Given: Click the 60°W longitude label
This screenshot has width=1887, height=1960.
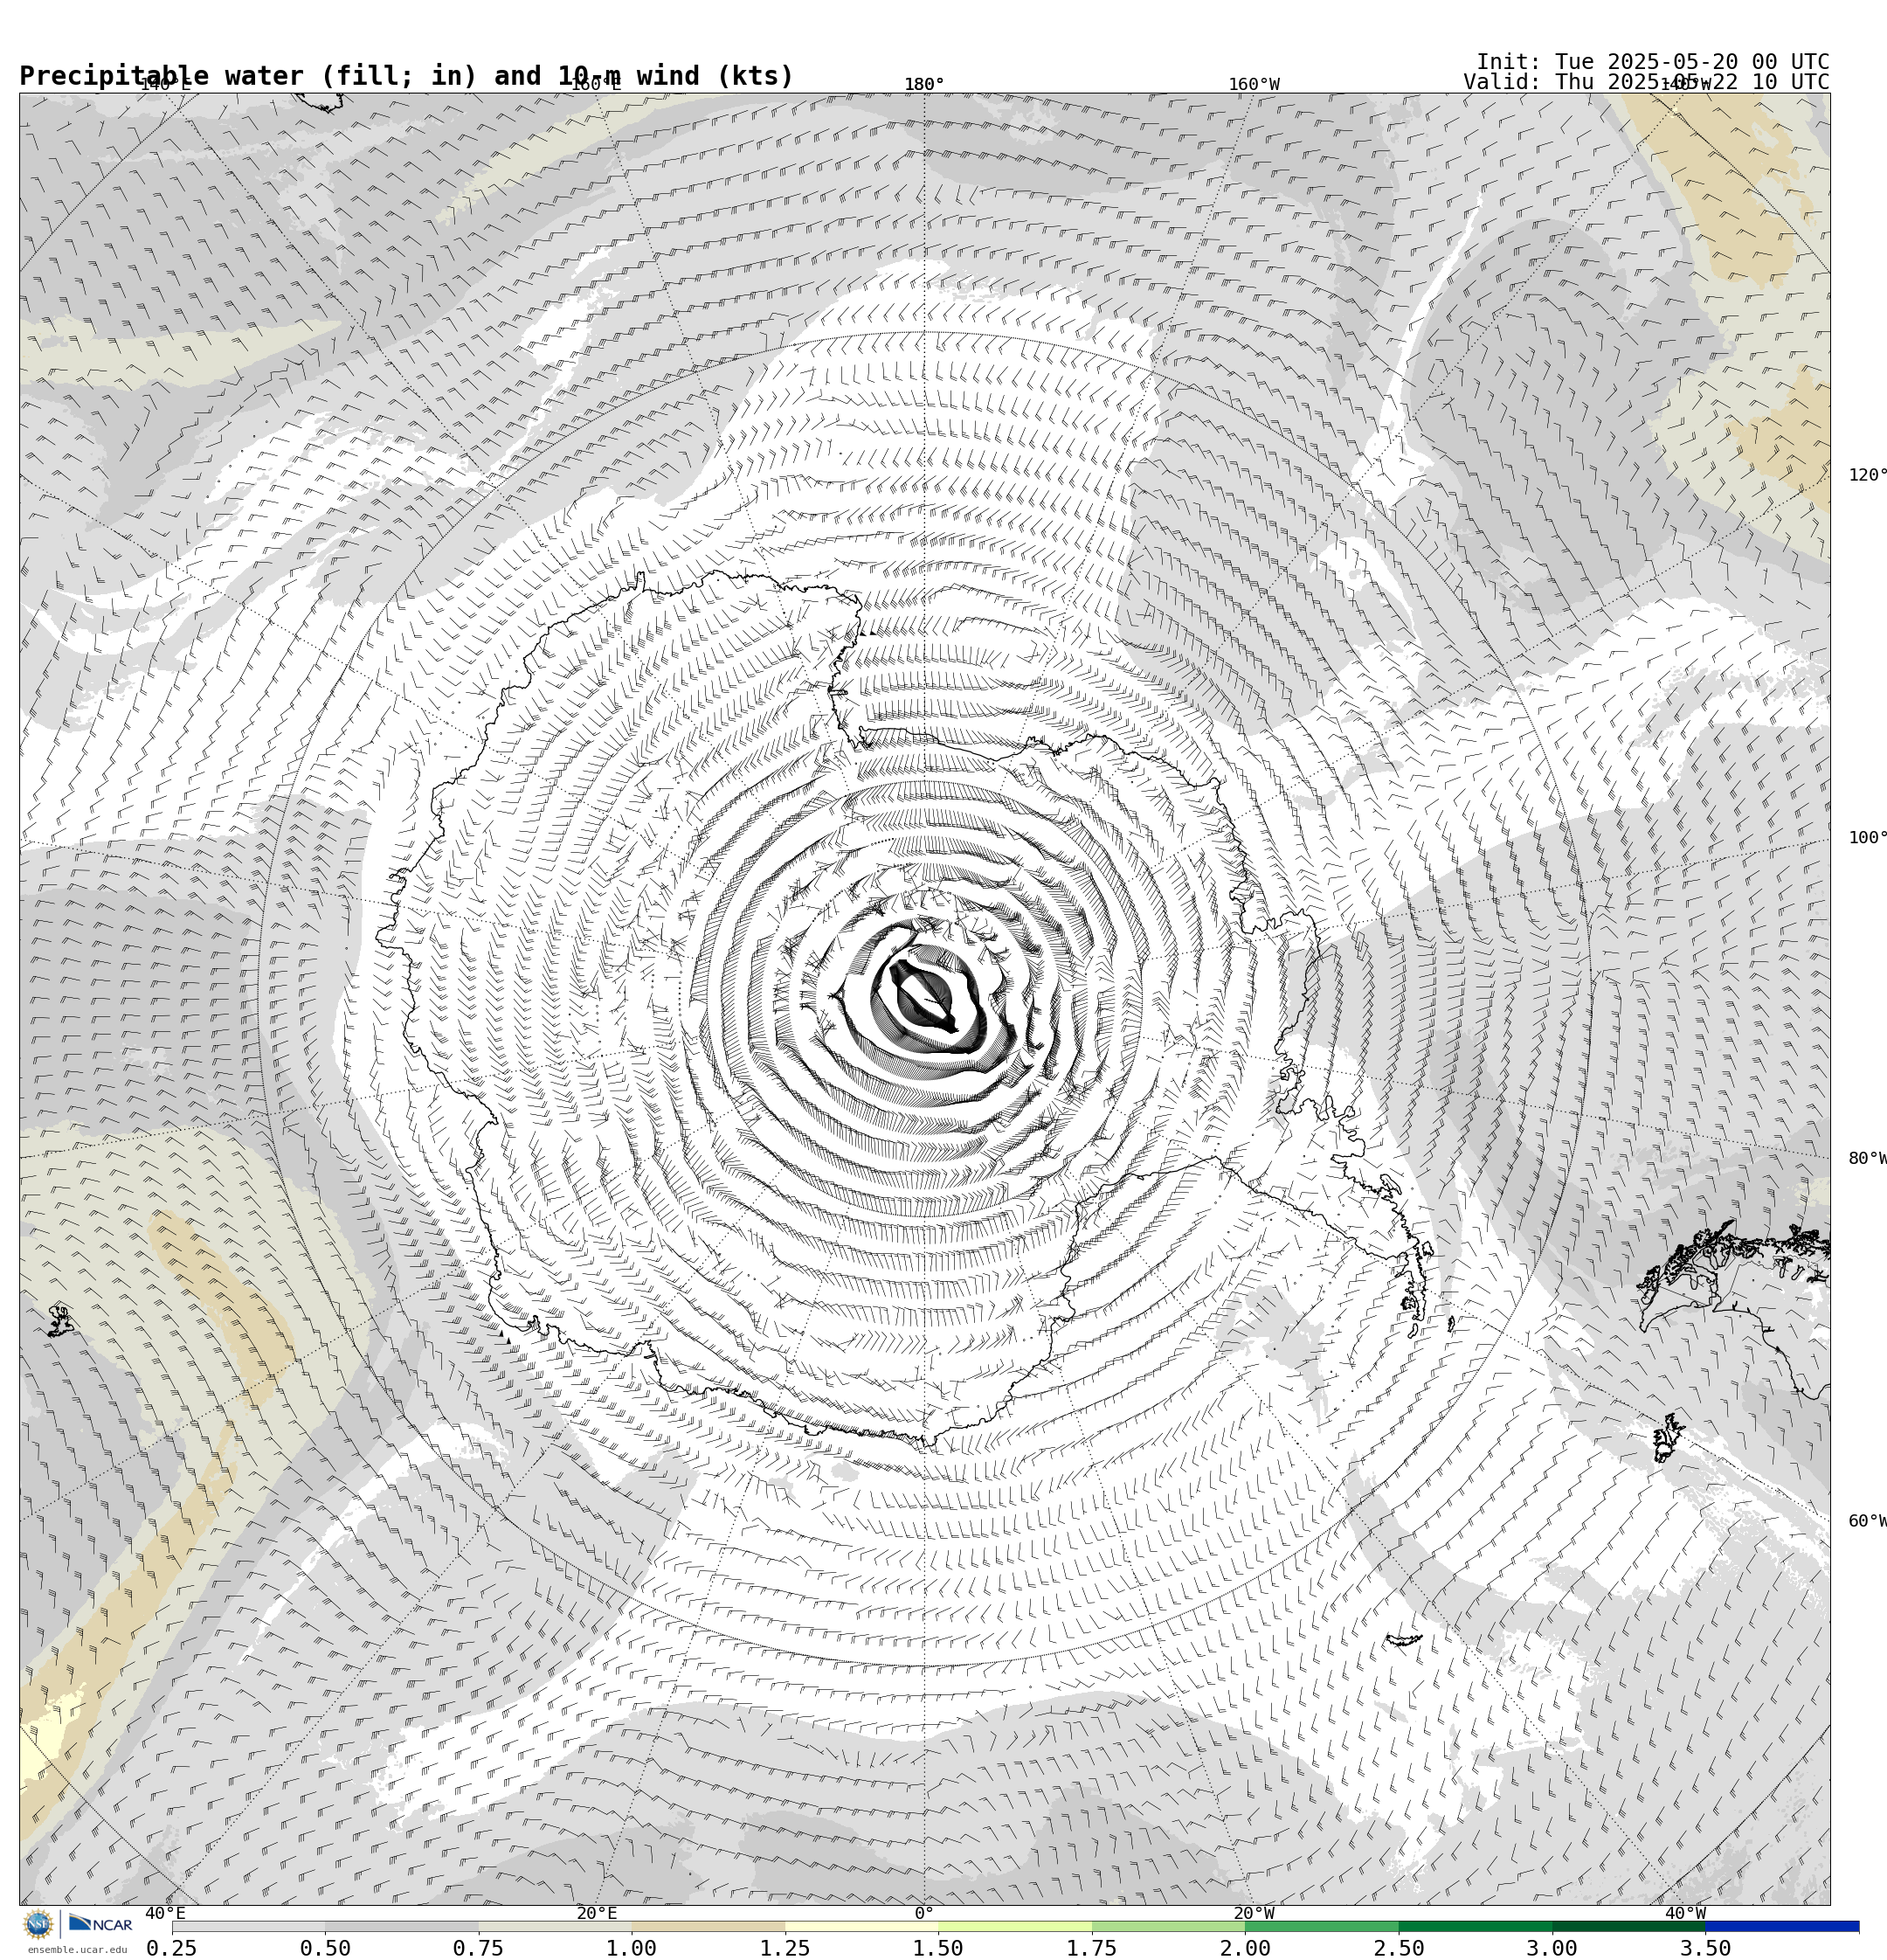Looking at the screenshot, I should tap(1867, 1521).
